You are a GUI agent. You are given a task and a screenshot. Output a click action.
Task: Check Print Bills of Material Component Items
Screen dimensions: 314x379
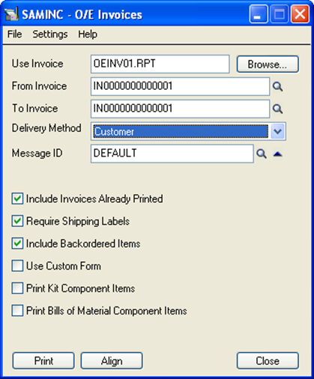coord(17,311)
